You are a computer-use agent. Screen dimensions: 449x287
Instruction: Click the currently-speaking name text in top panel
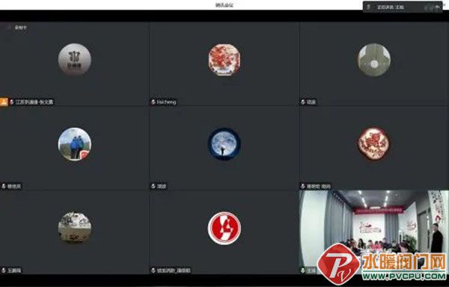click(x=391, y=7)
